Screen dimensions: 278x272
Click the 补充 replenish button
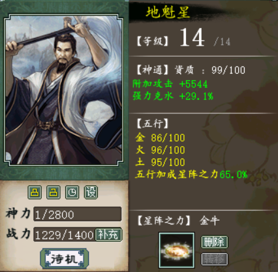pyautogui.click(x=108, y=235)
